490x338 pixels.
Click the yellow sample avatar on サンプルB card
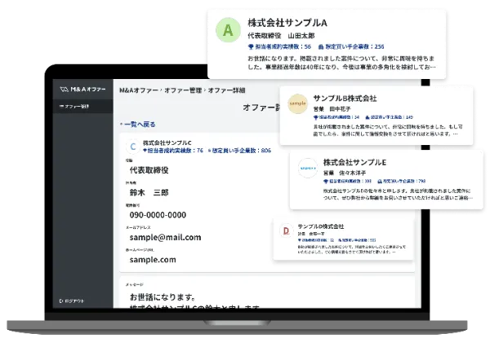(x=297, y=103)
